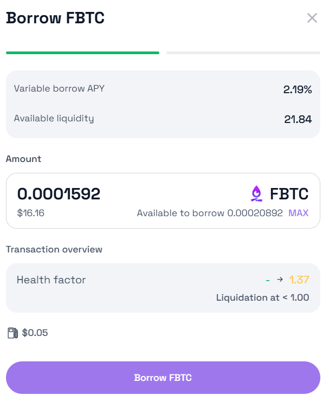Click the Liquidation at < 1.00 text
329x402 pixels.
click(262, 297)
